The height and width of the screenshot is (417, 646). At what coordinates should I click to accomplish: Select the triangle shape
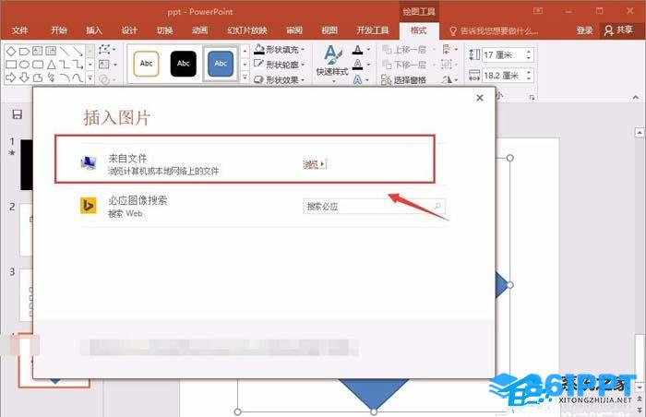click(51, 65)
